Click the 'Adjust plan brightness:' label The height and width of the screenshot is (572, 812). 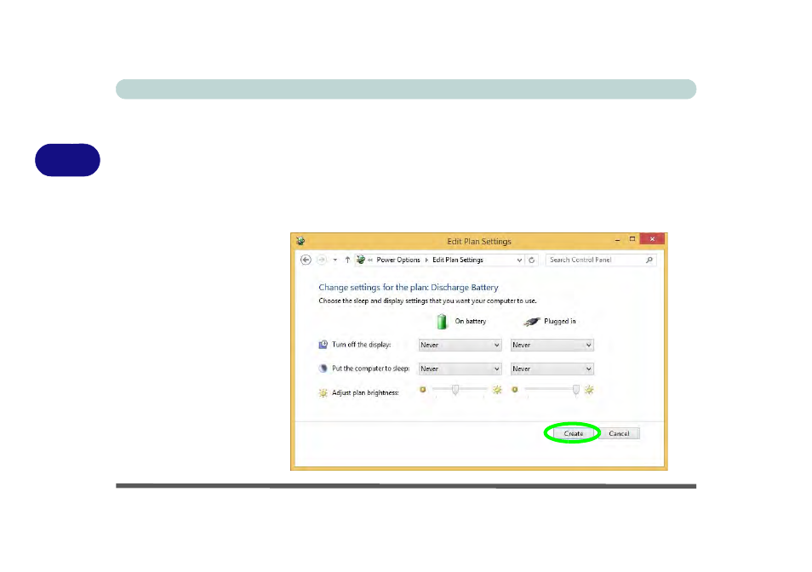click(365, 393)
